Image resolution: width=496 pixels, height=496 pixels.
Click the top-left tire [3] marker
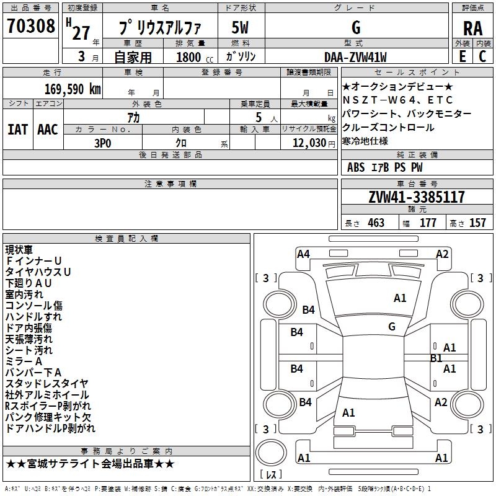click(266, 278)
